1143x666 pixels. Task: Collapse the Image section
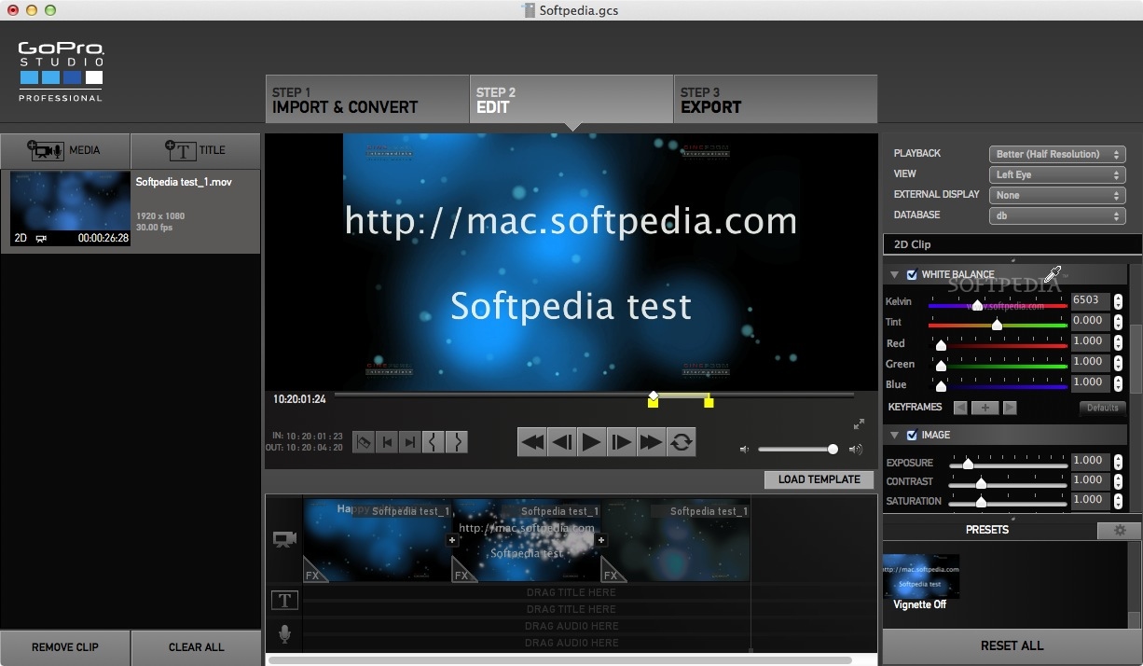[894, 435]
